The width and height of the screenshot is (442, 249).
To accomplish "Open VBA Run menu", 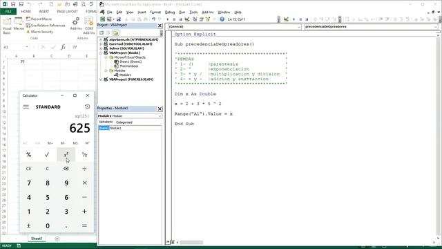I will click(x=182, y=12).
